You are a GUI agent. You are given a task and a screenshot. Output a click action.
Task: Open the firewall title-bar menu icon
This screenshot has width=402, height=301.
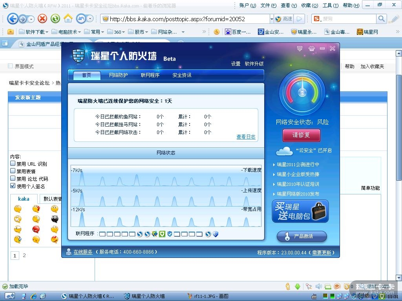point(300,48)
